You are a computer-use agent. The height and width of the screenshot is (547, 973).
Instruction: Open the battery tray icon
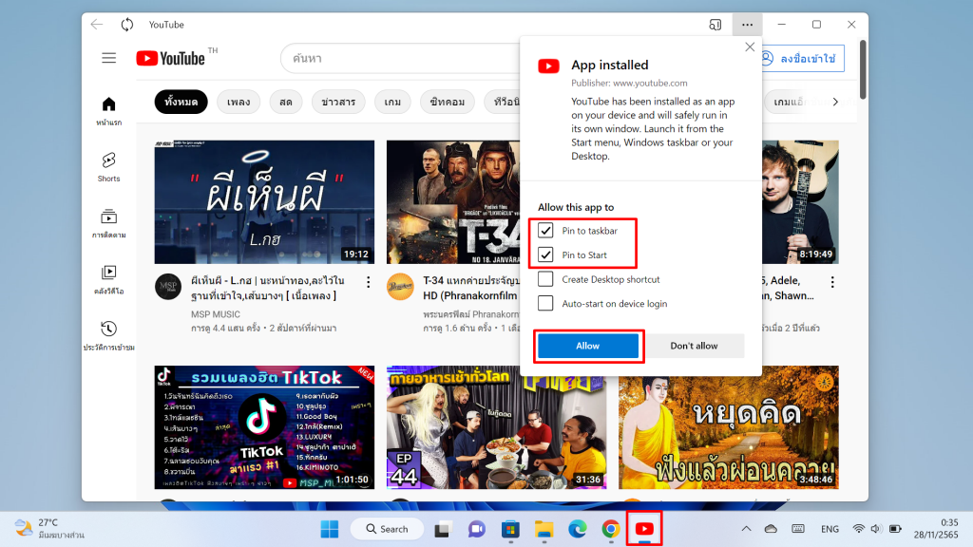click(895, 529)
